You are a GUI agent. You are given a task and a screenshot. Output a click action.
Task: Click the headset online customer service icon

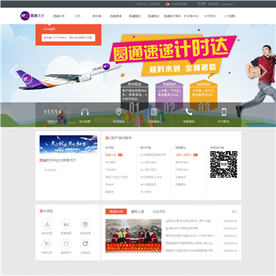85,112
